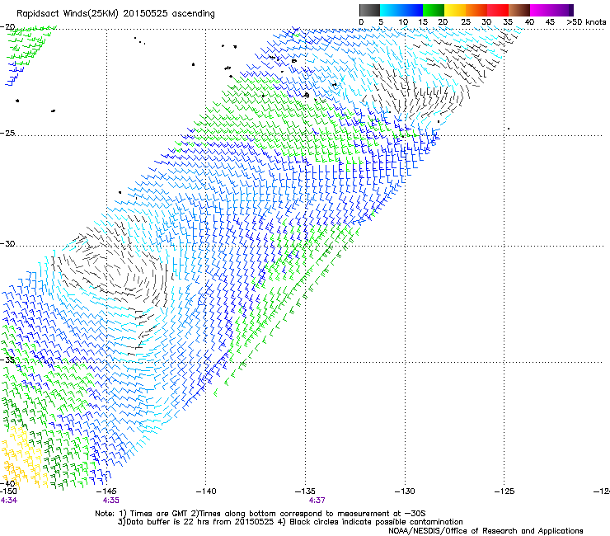Click the '>50 knots' legend label
Viewport: 610px width, 536px height.
point(586,21)
